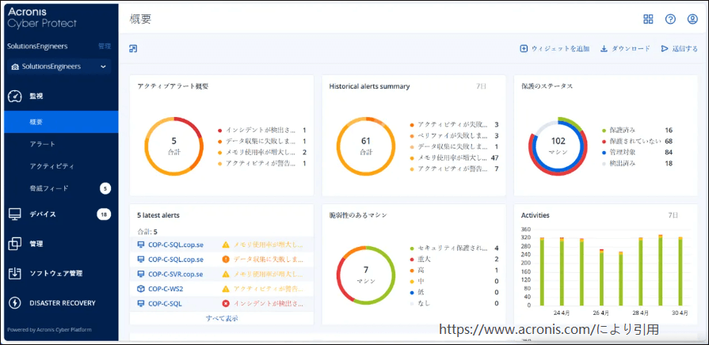Click the ダウンロード download icon

pos(604,49)
